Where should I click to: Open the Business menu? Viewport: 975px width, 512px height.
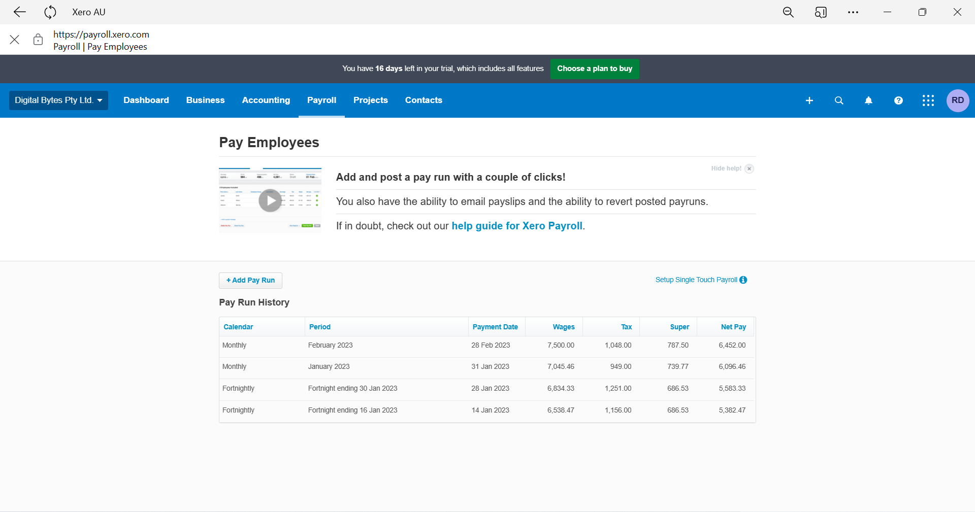[206, 100]
